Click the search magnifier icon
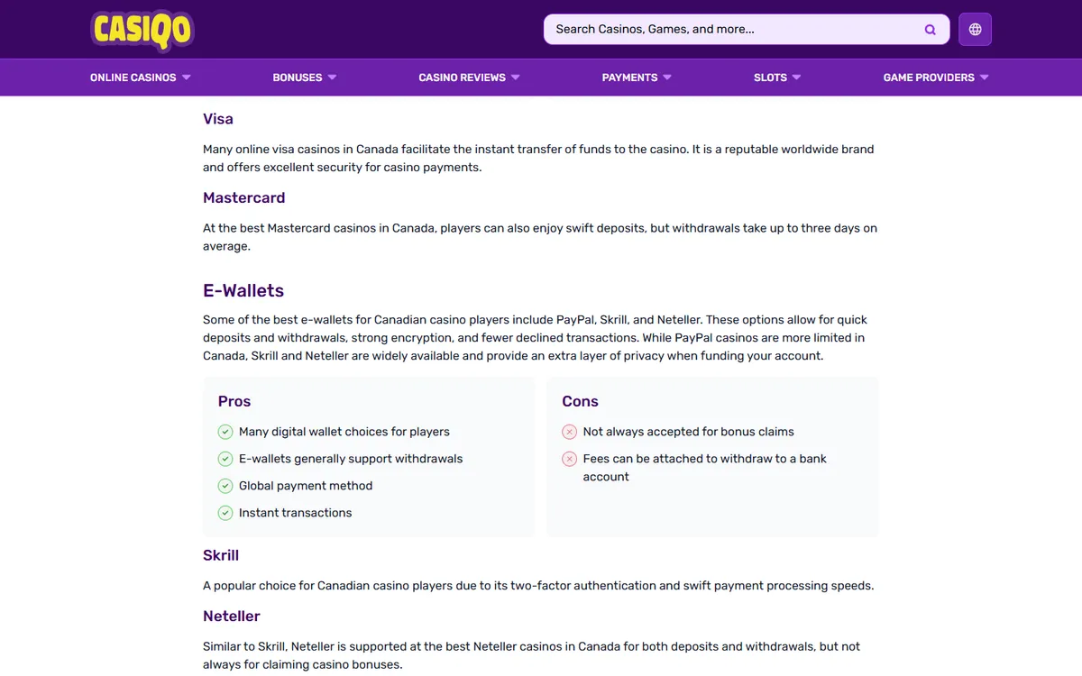The height and width of the screenshot is (676, 1082). tap(931, 30)
